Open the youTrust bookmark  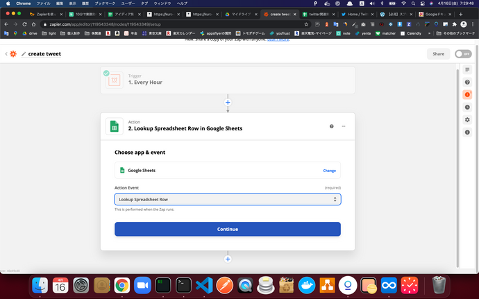[x=280, y=33]
